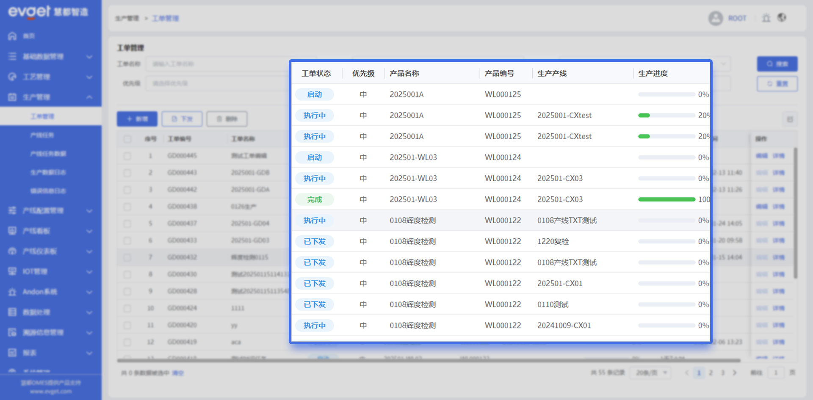Click the ROOT user avatar icon
The width and height of the screenshot is (813, 400).
[x=716, y=18]
